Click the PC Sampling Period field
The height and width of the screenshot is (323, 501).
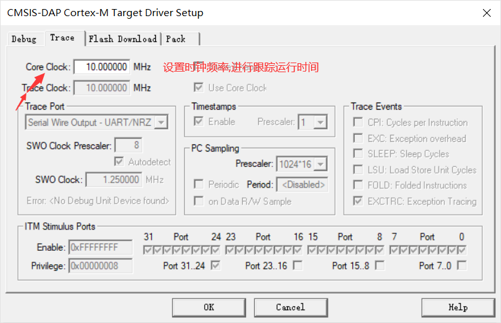302,184
